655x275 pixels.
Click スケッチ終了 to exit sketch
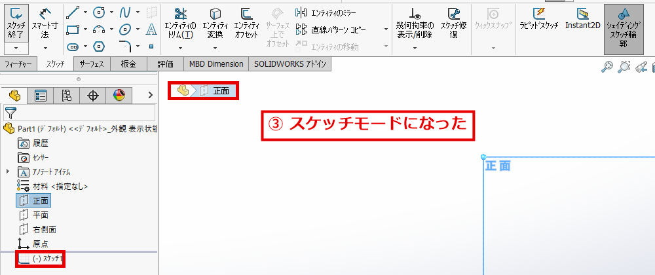coord(16,24)
